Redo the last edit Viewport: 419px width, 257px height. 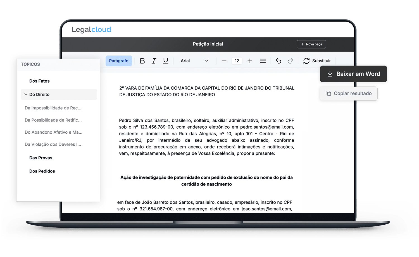(290, 61)
